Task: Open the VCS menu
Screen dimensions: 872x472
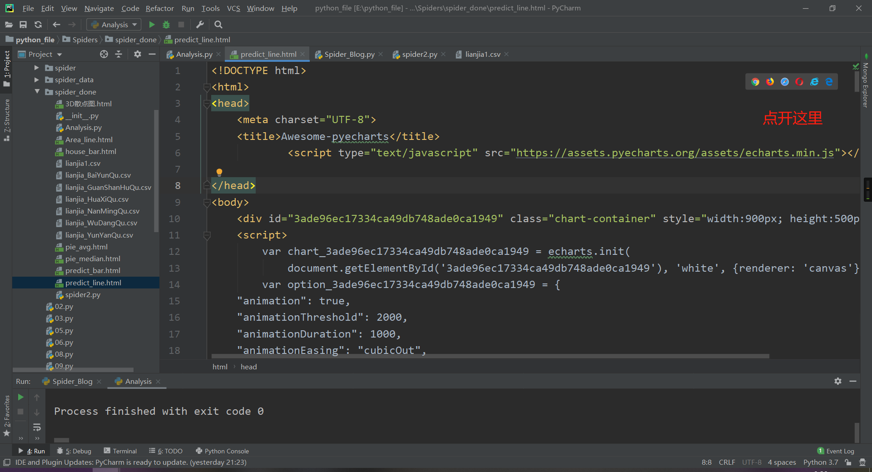Action: pyautogui.click(x=233, y=8)
